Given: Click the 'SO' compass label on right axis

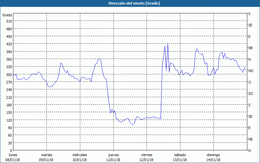Looking at the screenshot, I should tap(251, 94).
